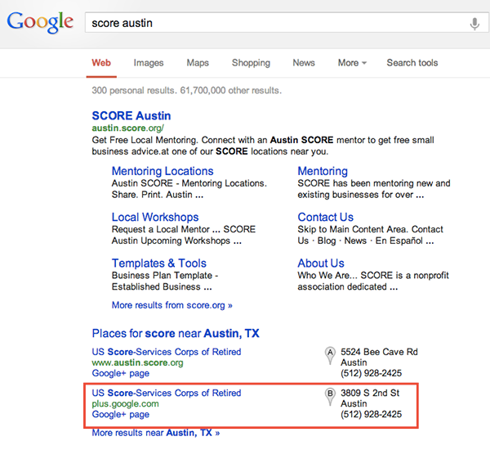490x450 pixels.
Task: Open the SCORE Austin main result
Action: [x=131, y=115]
